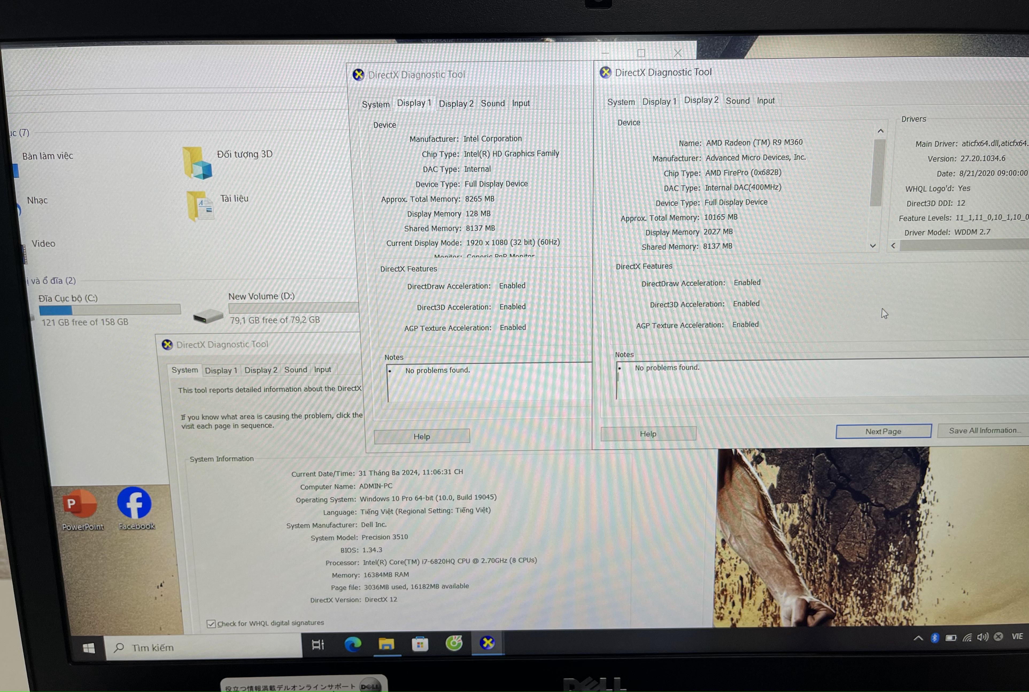Image resolution: width=1029 pixels, height=692 pixels.
Task: Open the Bàn làm việc folder
Action: [x=47, y=156]
